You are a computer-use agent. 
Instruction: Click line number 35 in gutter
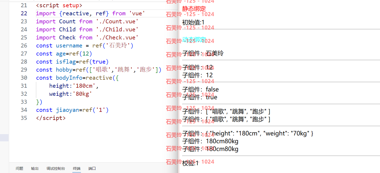point(24,118)
